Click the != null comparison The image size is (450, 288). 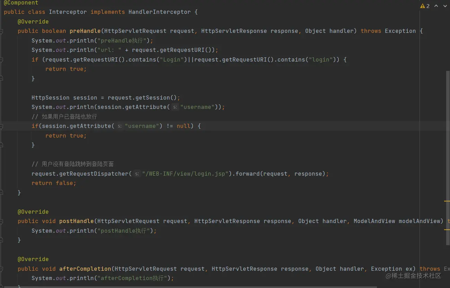tap(179, 126)
